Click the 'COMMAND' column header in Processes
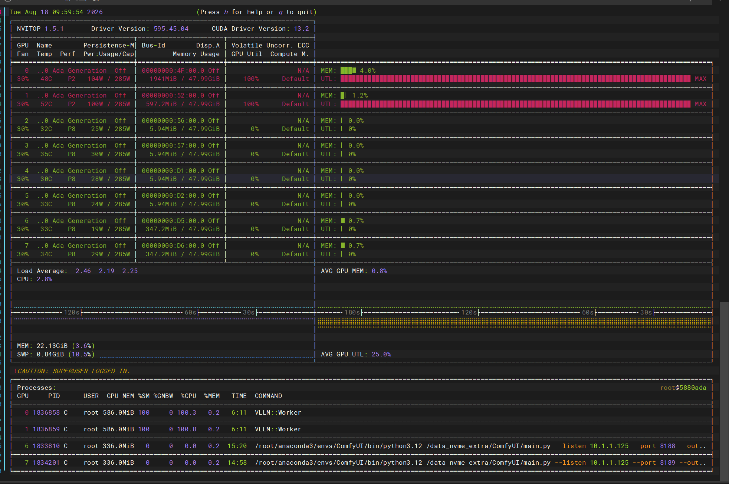The width and height of the screenshot is (729, 484). click(269, 396)
